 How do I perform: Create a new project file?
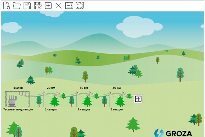6,6
